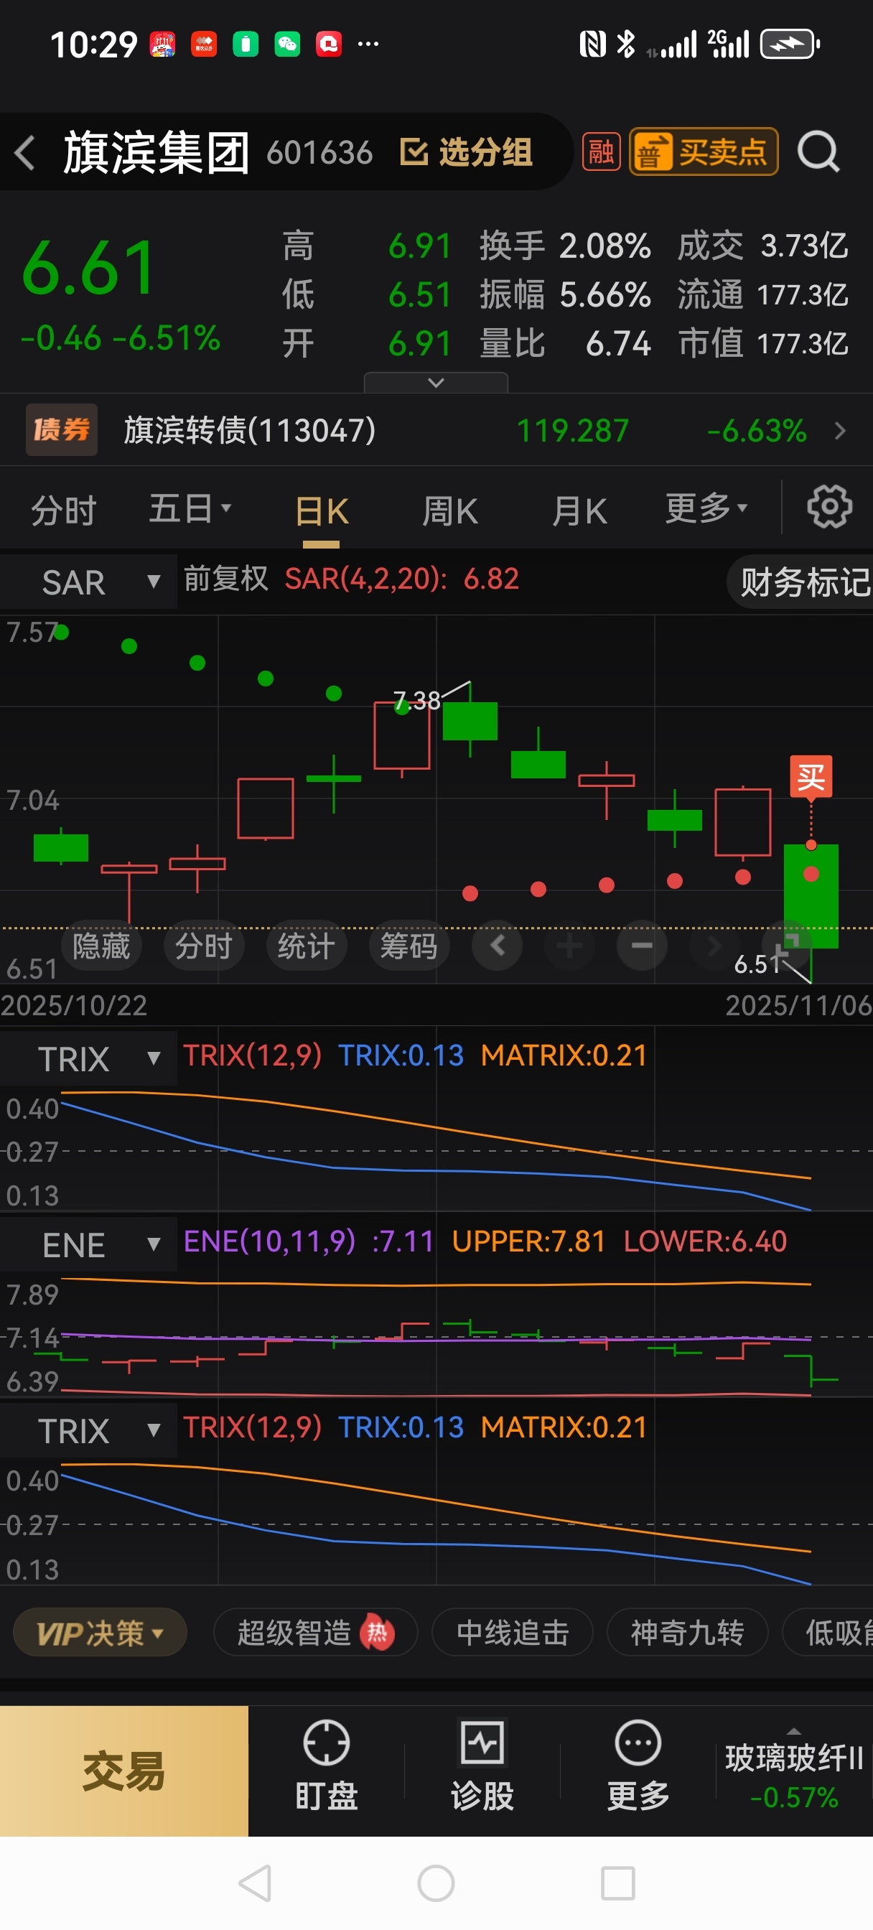The height and width of the screenshot is (1930, 873).
Task: Switch to the 周K tab
Action: [449, 512]
